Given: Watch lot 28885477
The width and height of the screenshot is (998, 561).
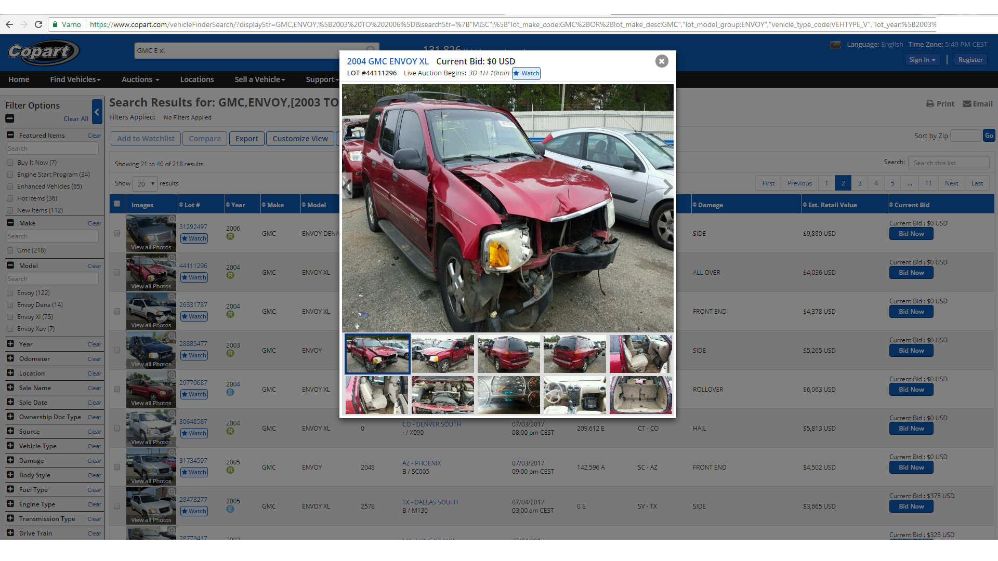Looking at the screenshot, I should (x=194, y=355).
